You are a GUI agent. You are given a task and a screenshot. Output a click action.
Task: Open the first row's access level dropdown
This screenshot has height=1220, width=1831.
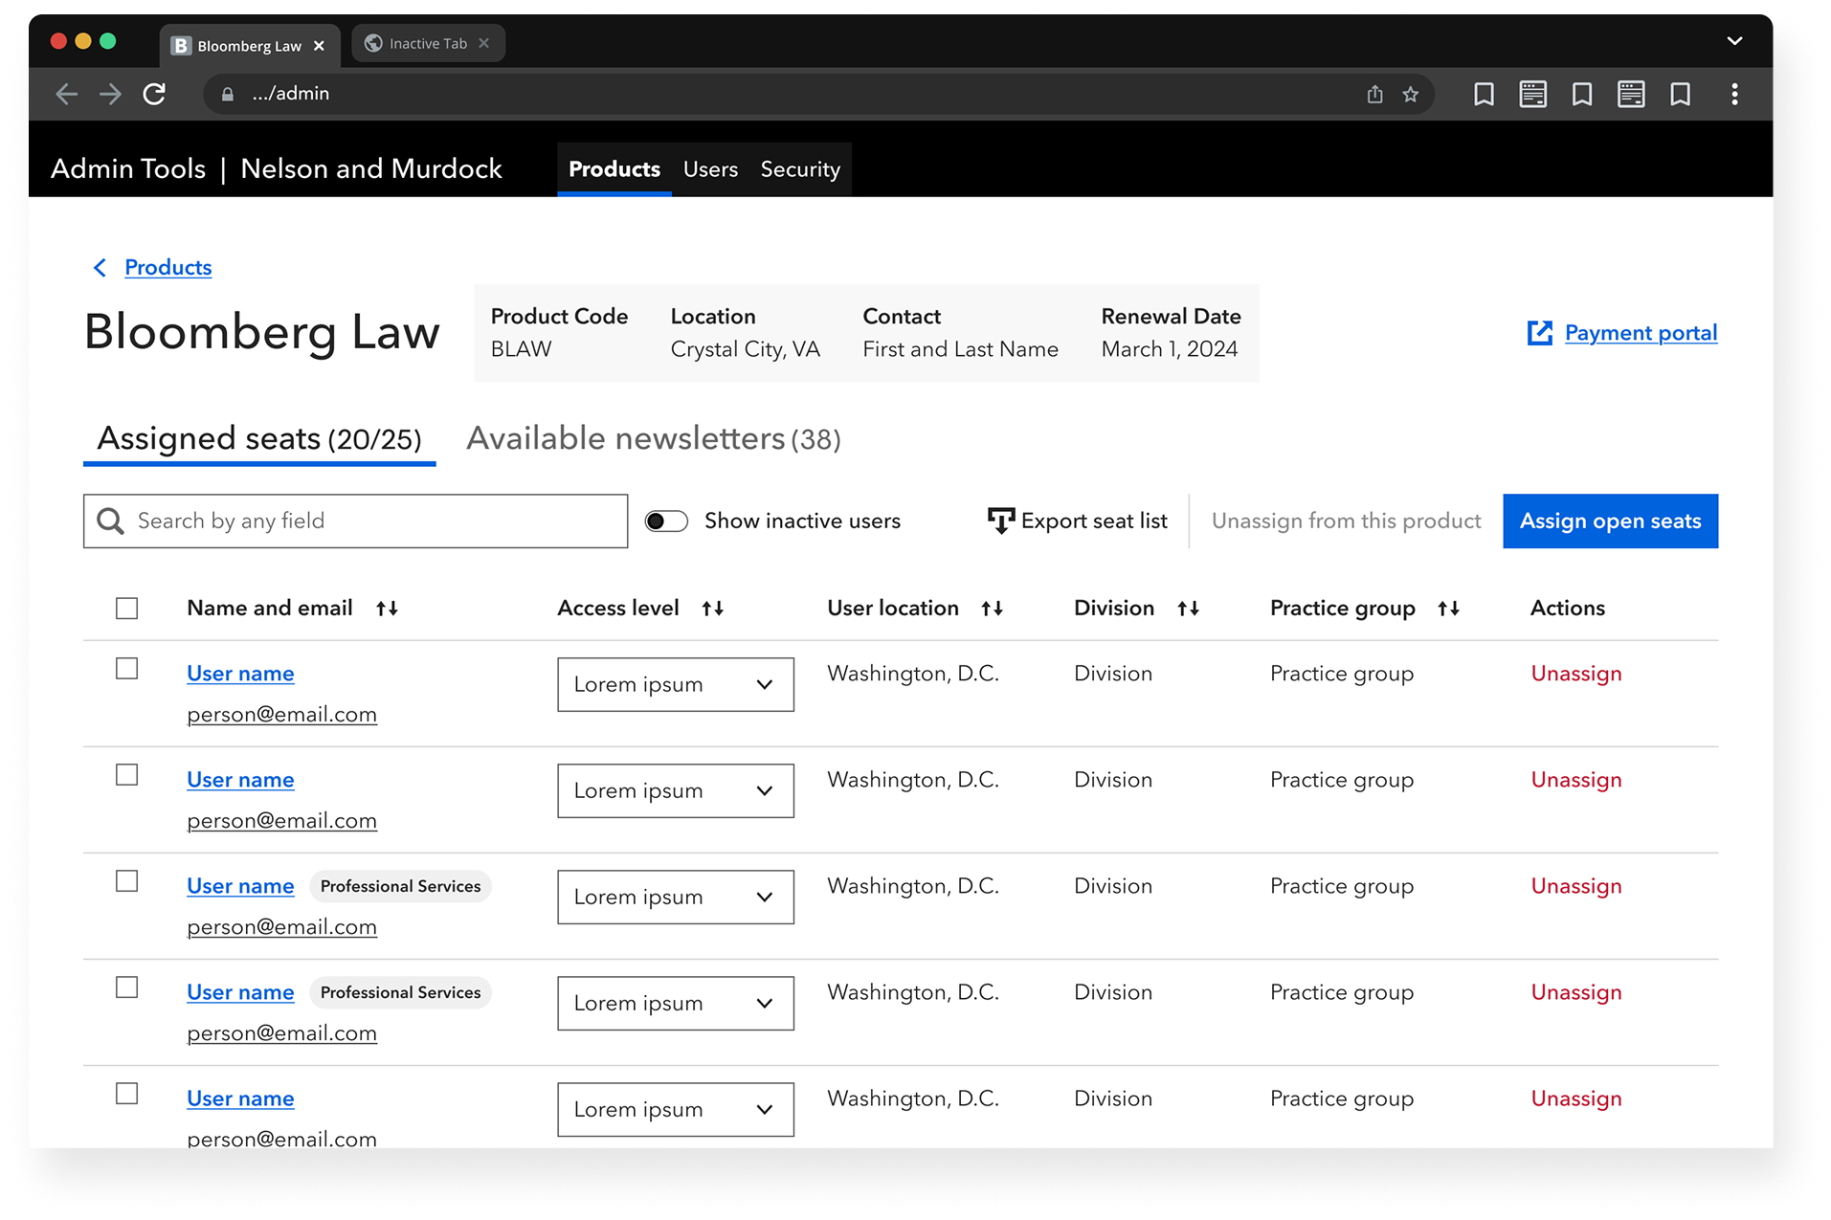pyautogui.click(x=676, y=684)
